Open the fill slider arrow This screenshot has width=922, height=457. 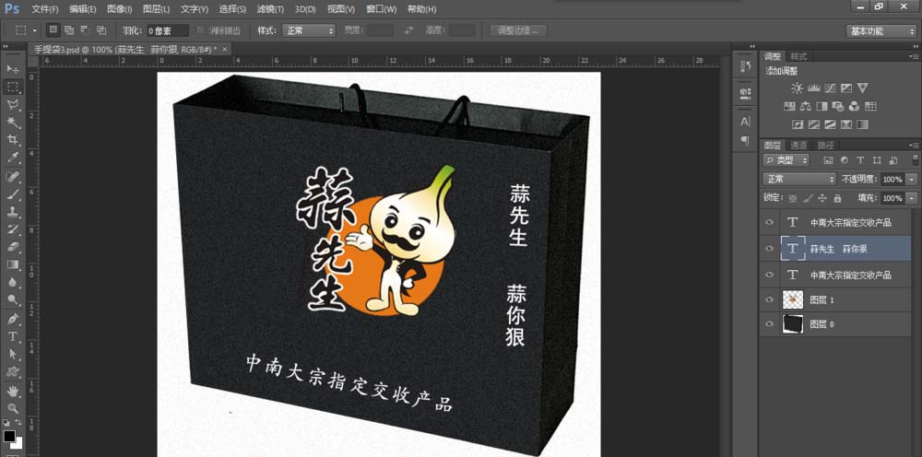click(x=912, y=198)
